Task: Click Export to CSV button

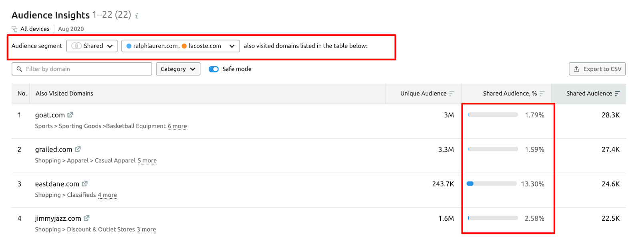Action: 597,69
